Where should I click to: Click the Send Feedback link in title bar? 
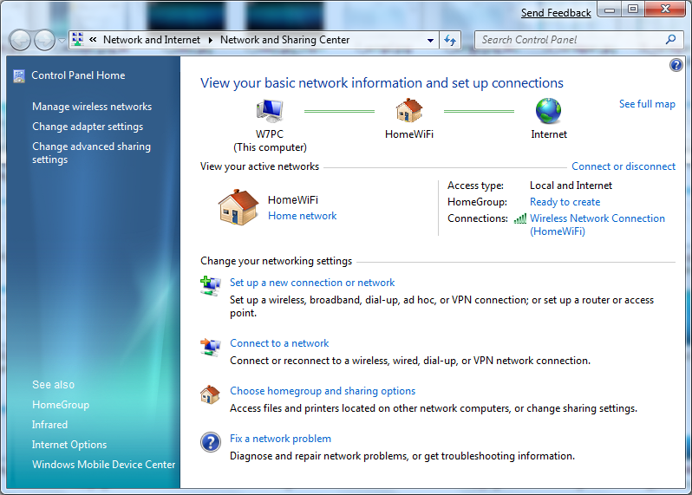556,13
